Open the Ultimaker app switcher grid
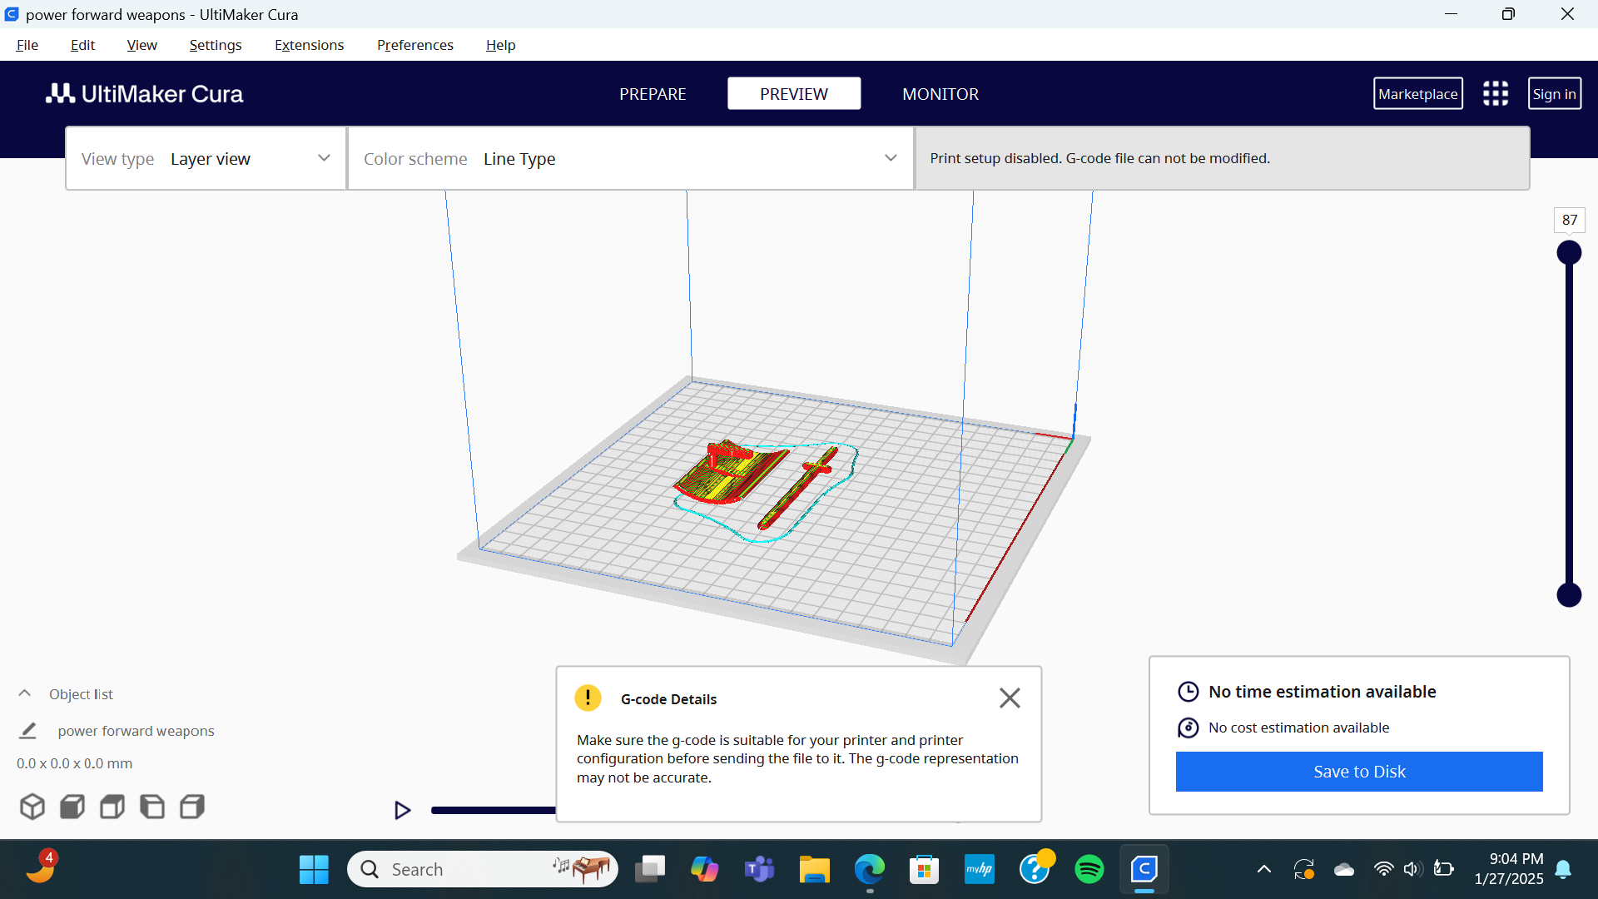Screen dimensions: 1598x899 1496,93
